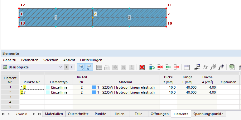241x120 pixels.
Task: Select the Elemente tab
Action: click(x=181, y=114)
